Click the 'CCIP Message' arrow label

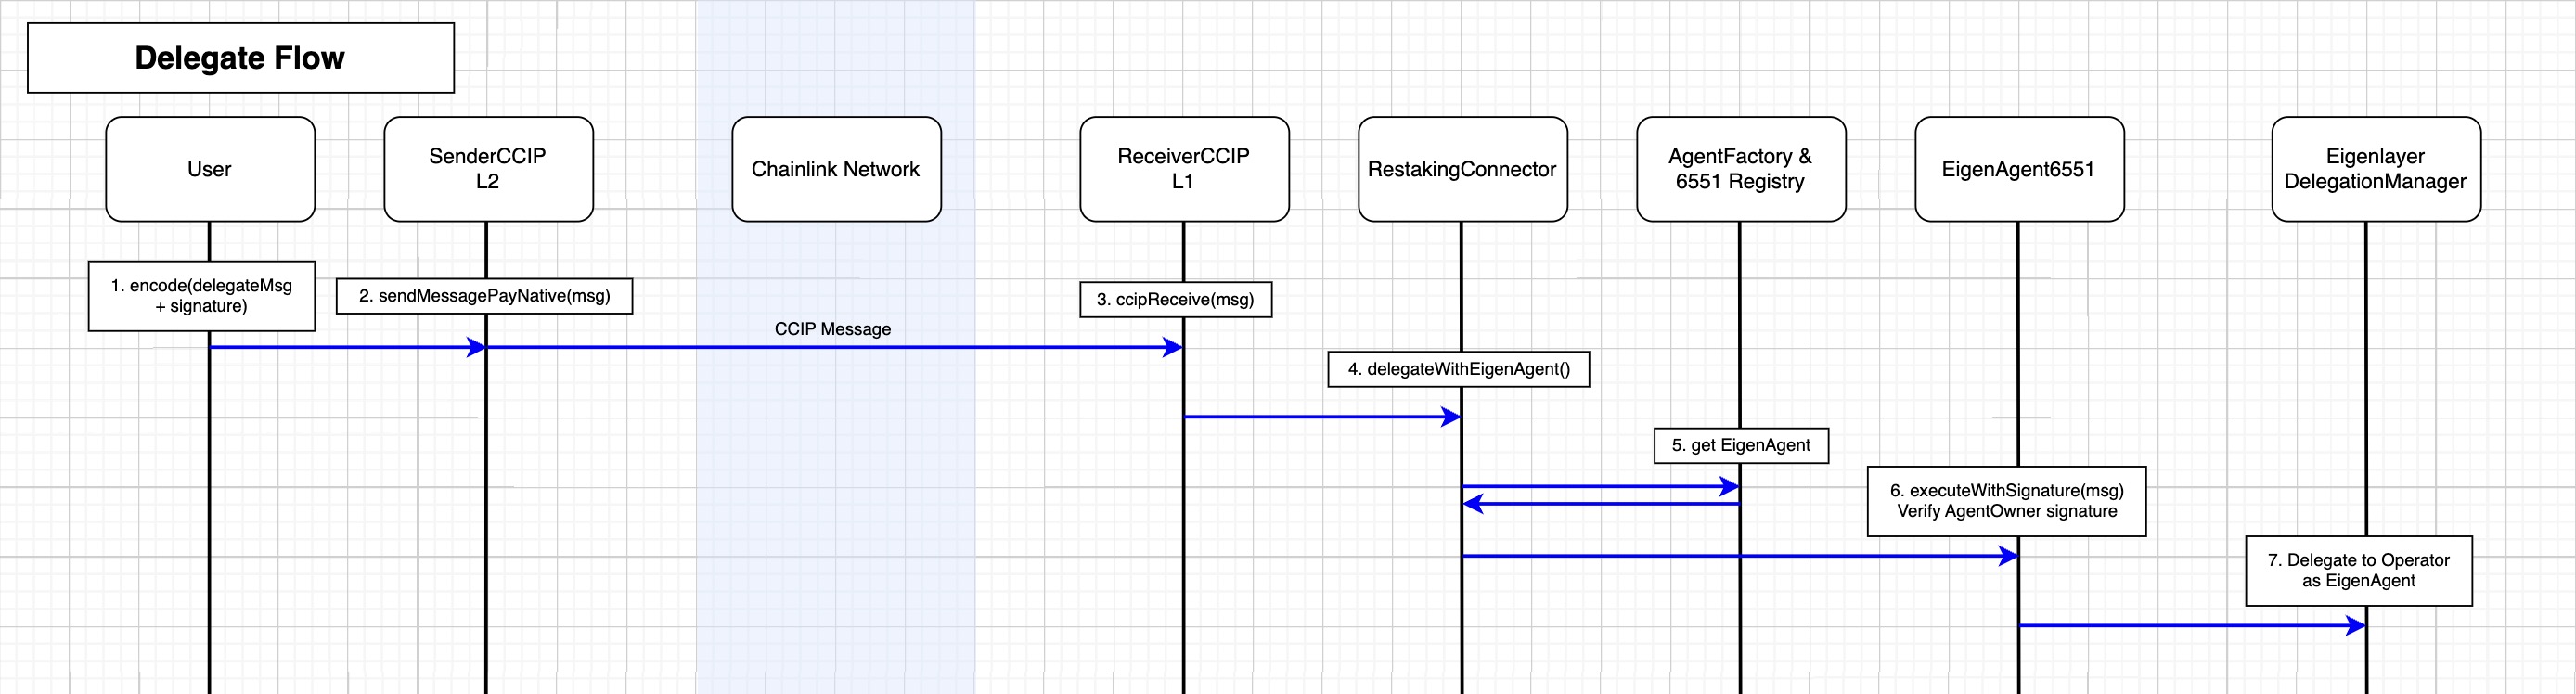tap(833, 329)
